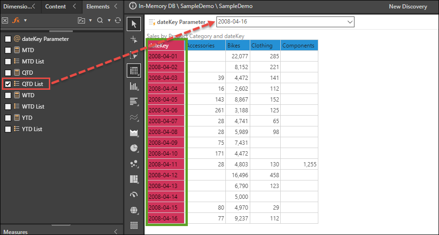Pick the gauge visualization icon
439x235 pixels.
[x=134, y=195]
